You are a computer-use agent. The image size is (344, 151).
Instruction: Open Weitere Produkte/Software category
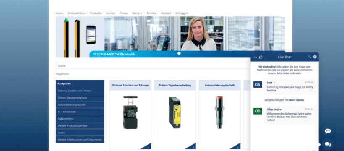(x=80, y=126)
